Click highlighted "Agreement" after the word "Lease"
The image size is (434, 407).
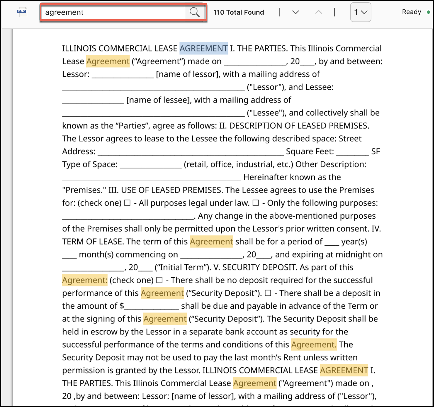point(108,61)
